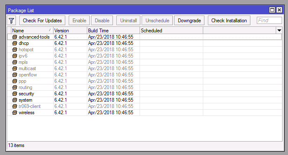Click the Downgrade button
288x155 pixels.
189,21
